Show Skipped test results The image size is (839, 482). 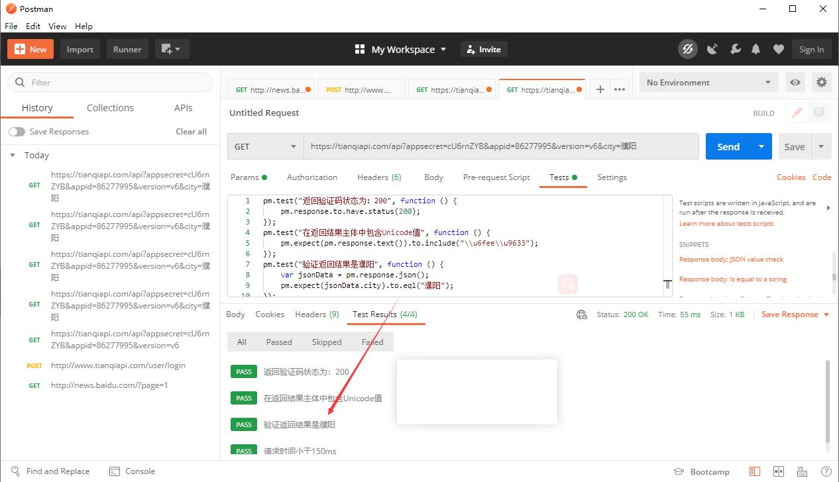[327, 342]
